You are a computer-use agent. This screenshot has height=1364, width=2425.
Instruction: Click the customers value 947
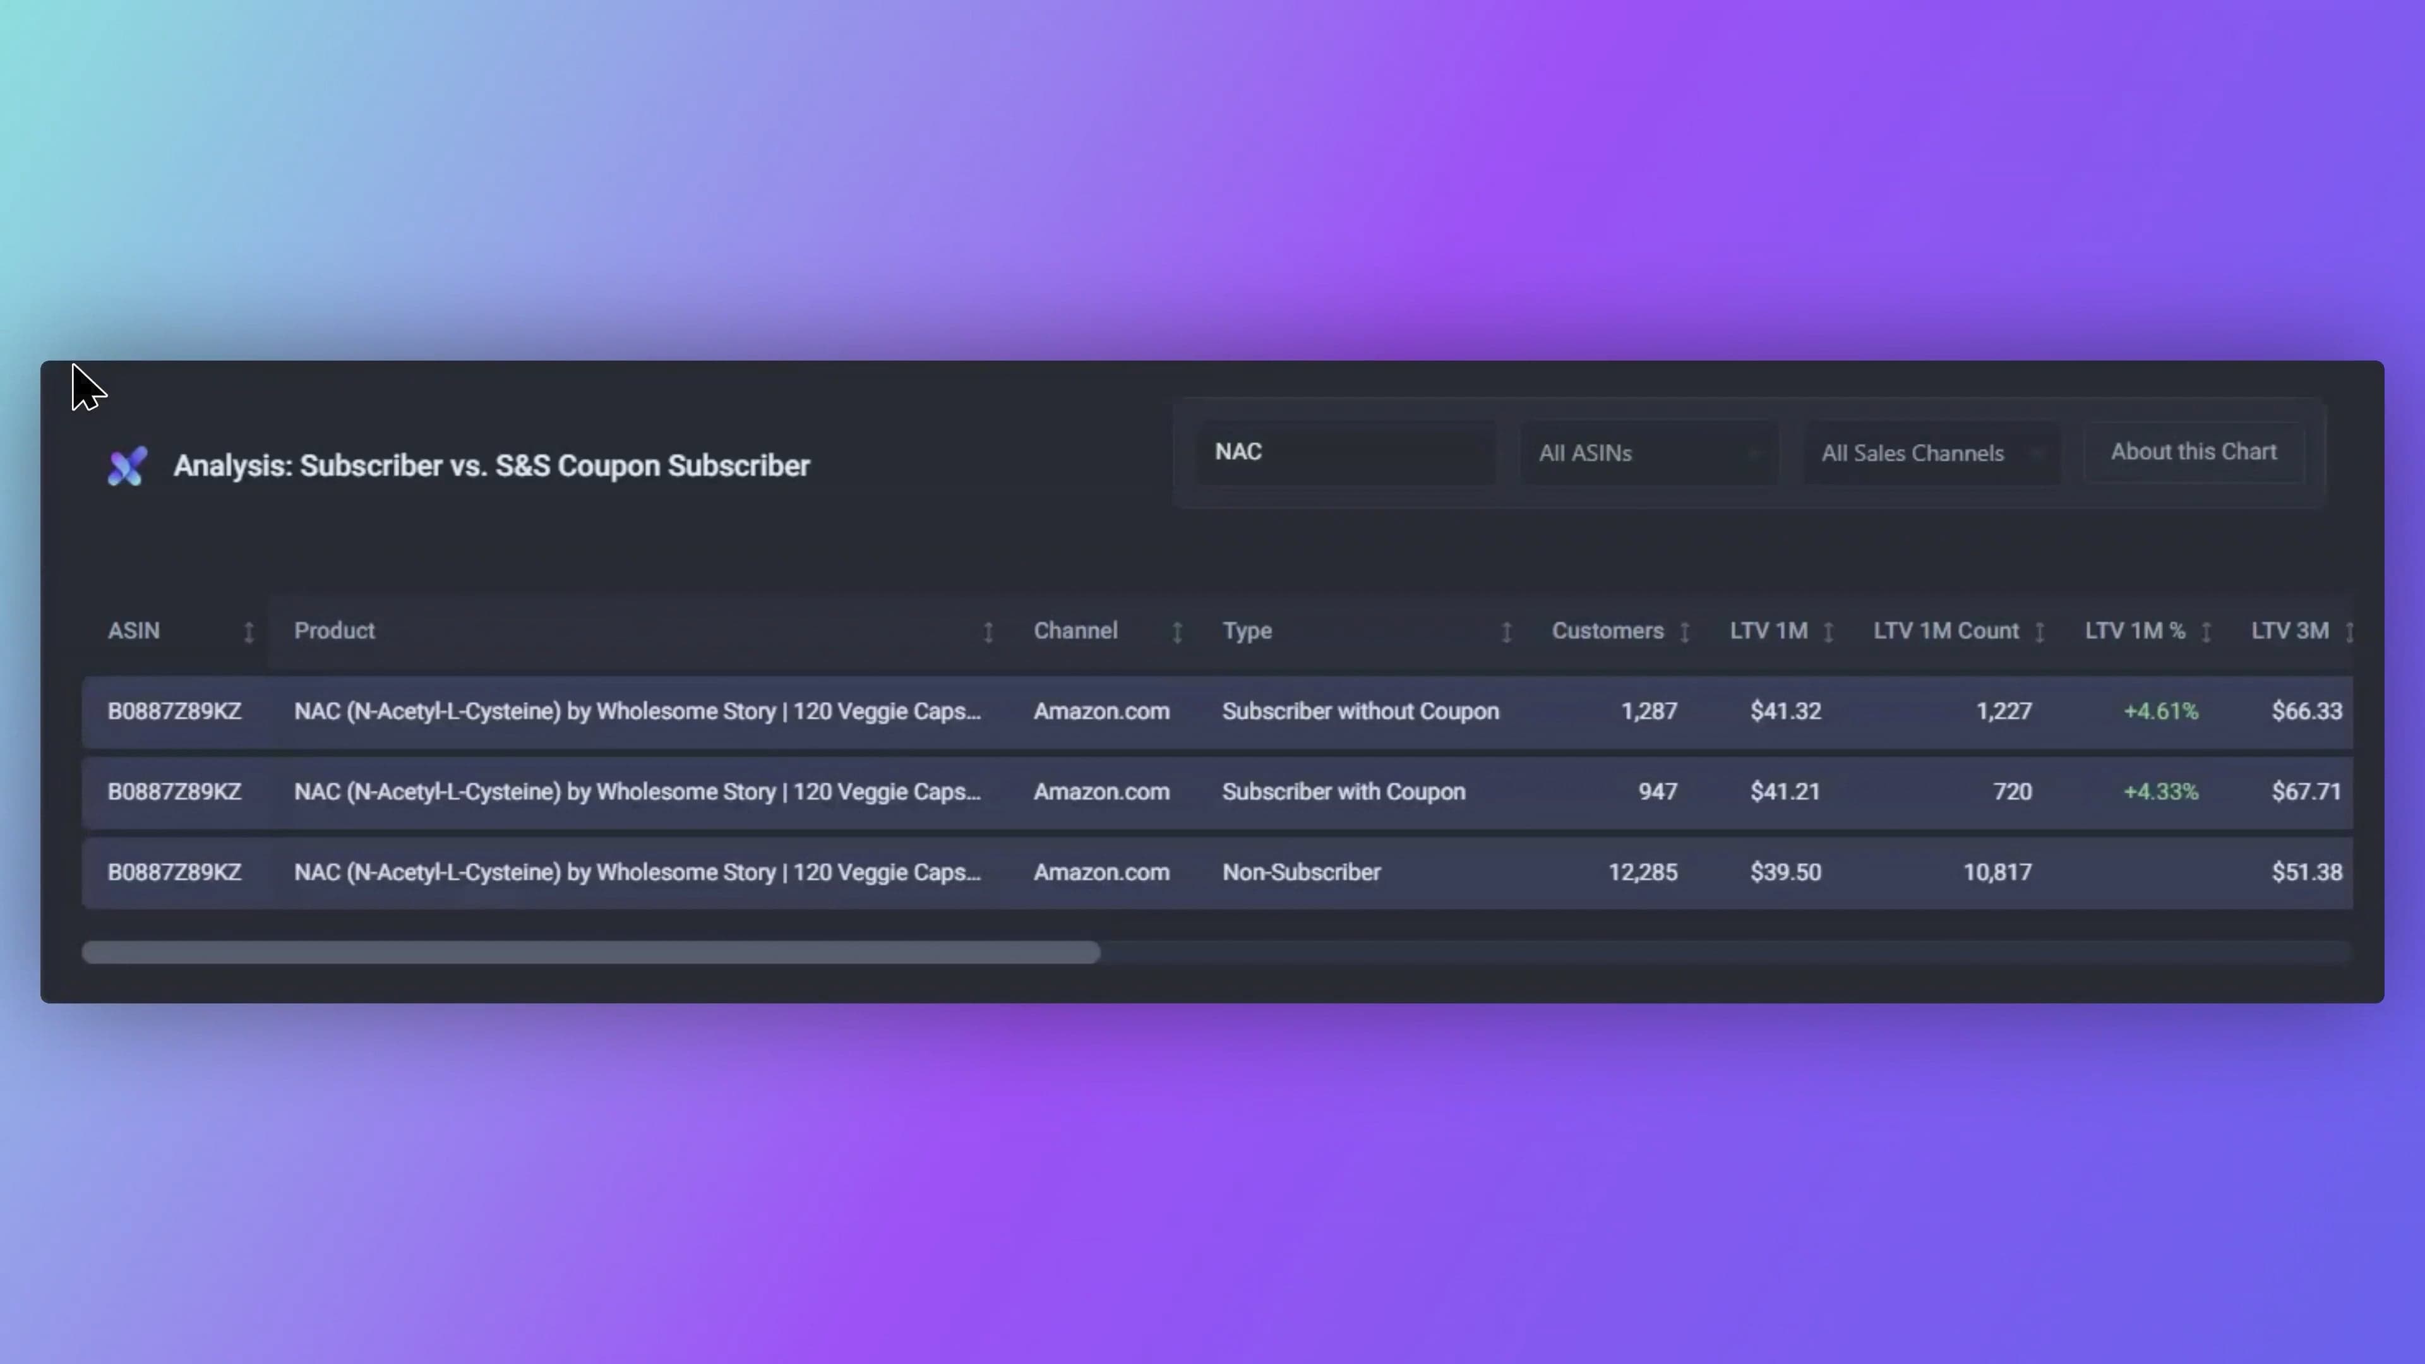click(x=1658, y=792)
